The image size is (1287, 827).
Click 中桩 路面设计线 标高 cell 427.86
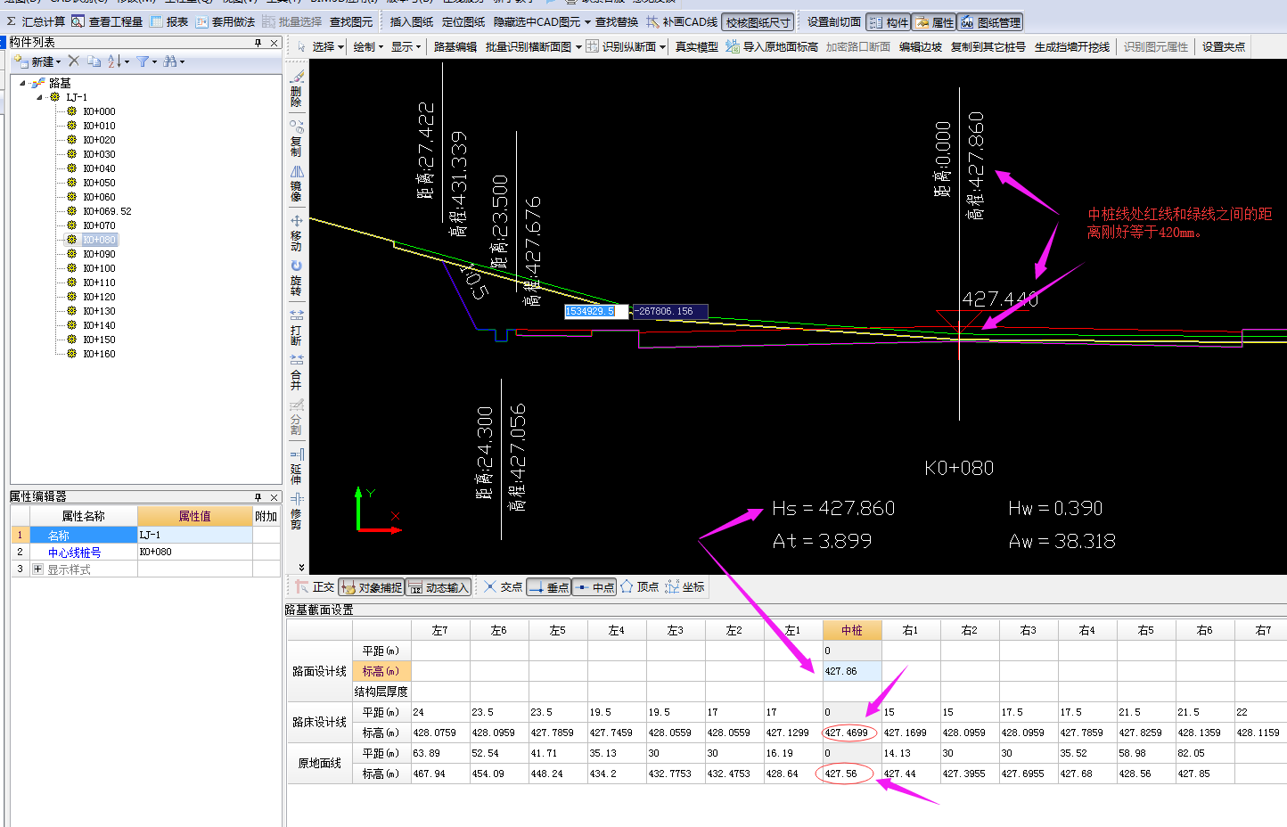click(851, 671)
